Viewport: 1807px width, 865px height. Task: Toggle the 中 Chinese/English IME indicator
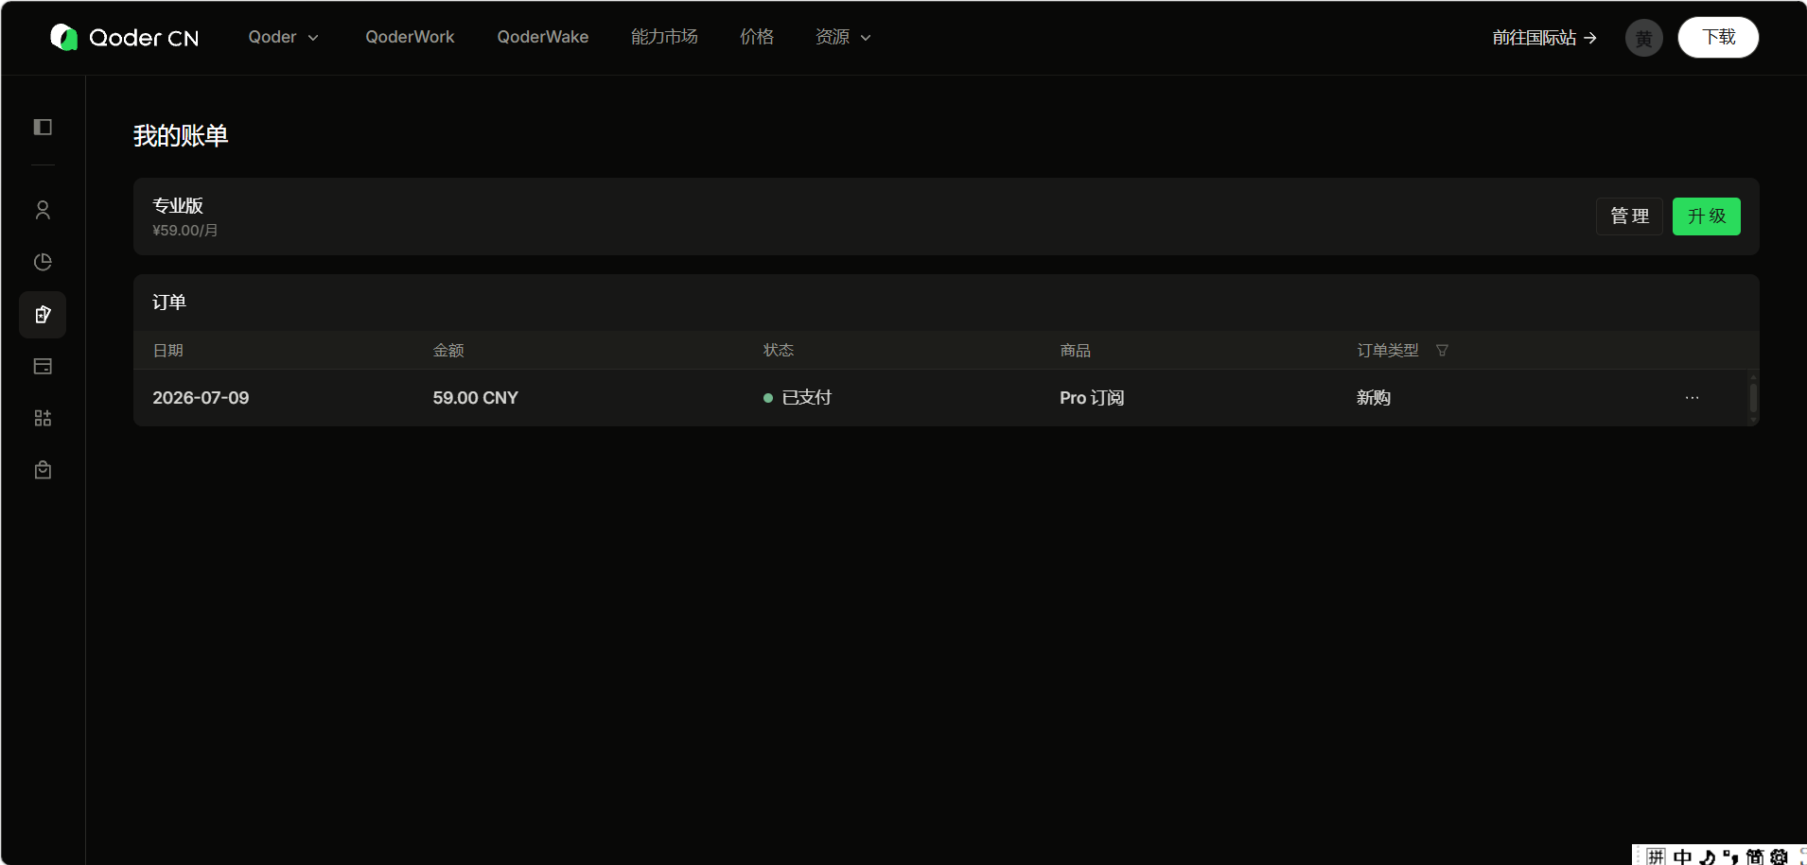1682,856
